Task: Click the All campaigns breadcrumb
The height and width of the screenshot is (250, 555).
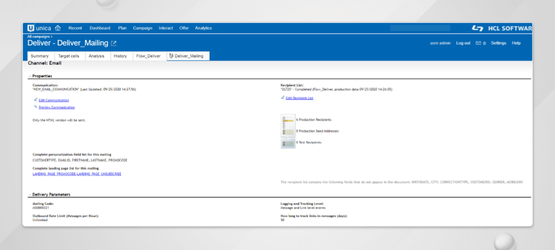Action: (x=39, y=36)
